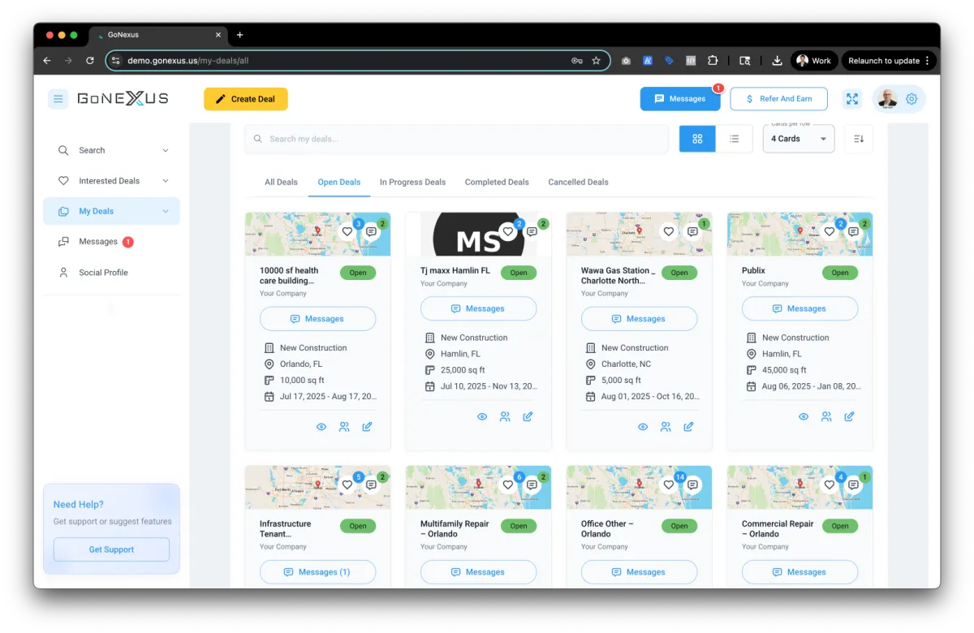Switch to In Progress Deals tab

point(412,182)
